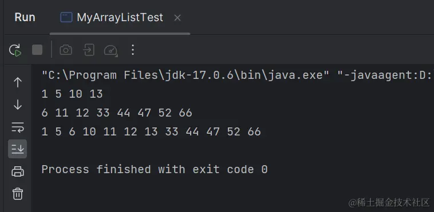The image size is (434, 212).
Task: Click the output line starting with '6 11 12'
Action: point(117,113)
